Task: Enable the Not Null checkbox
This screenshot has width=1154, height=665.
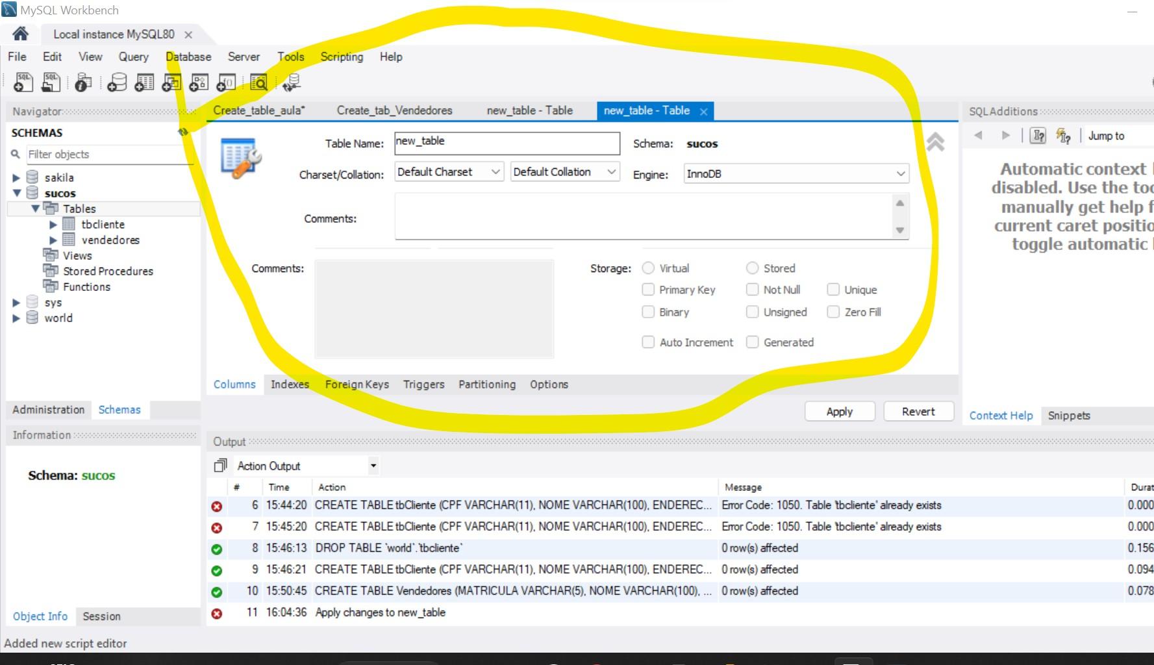Action: [x=752, y=289]
